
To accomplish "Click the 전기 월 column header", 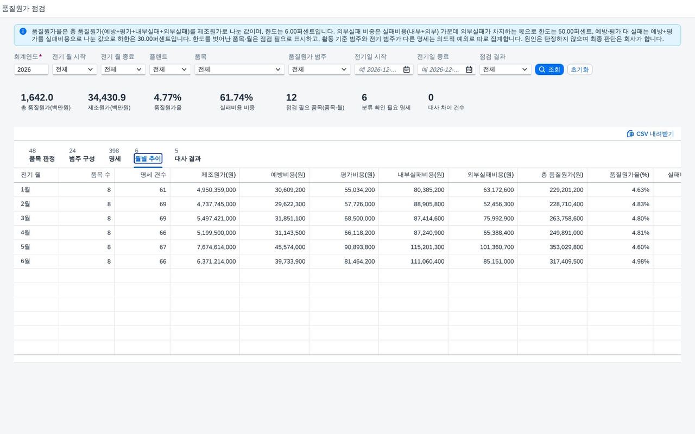I will pos(36,175).
